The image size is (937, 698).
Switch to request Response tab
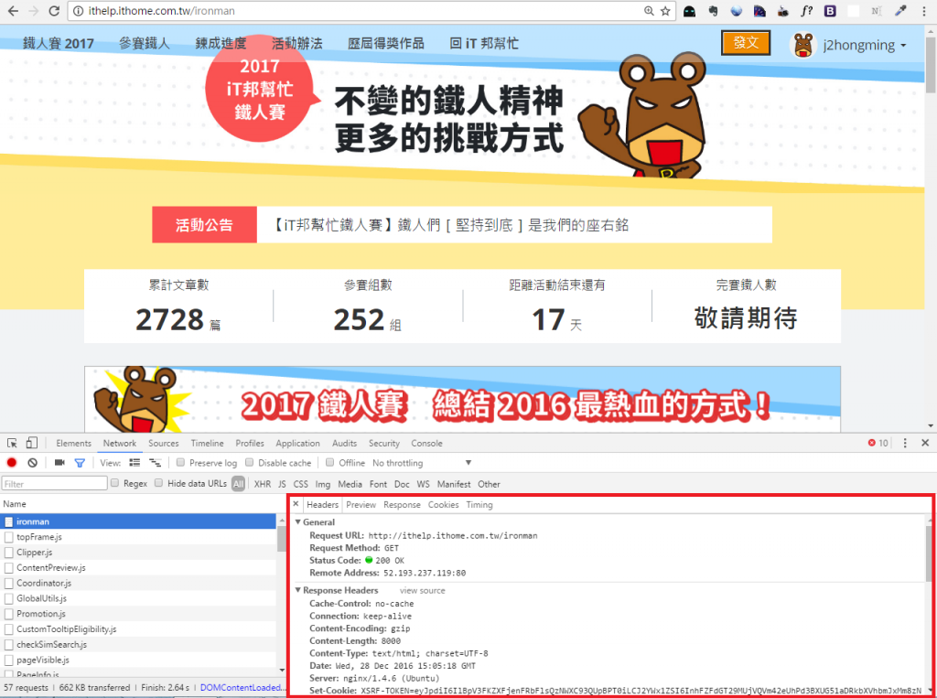pos(403,504)
